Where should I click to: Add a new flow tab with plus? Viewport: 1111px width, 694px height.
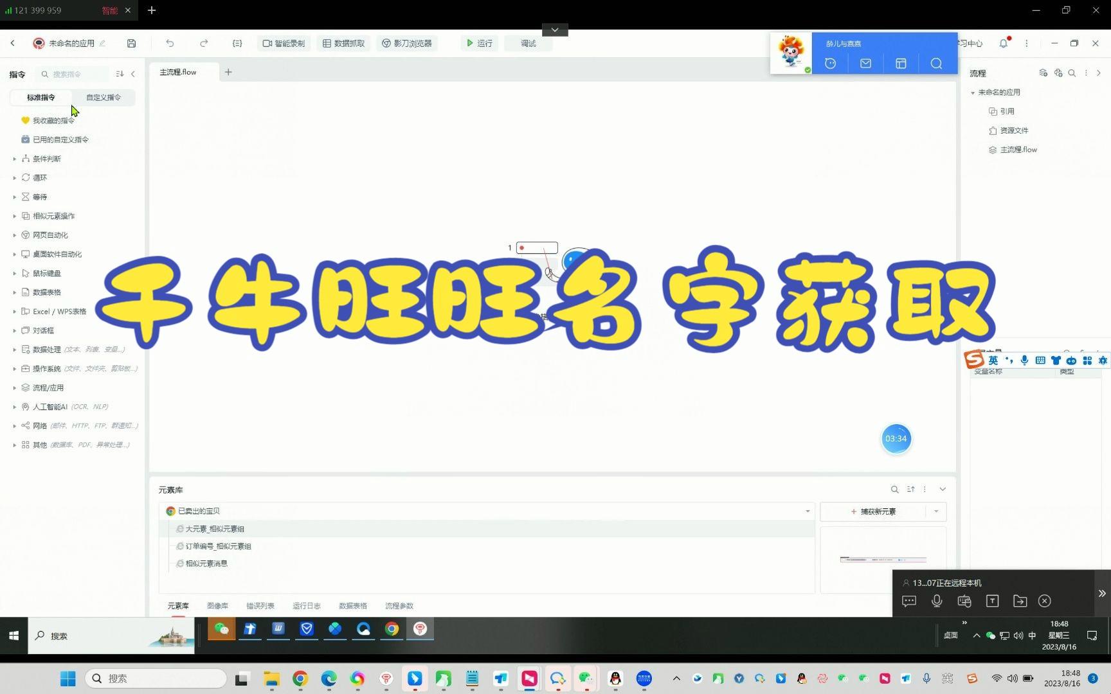point(228,72)
